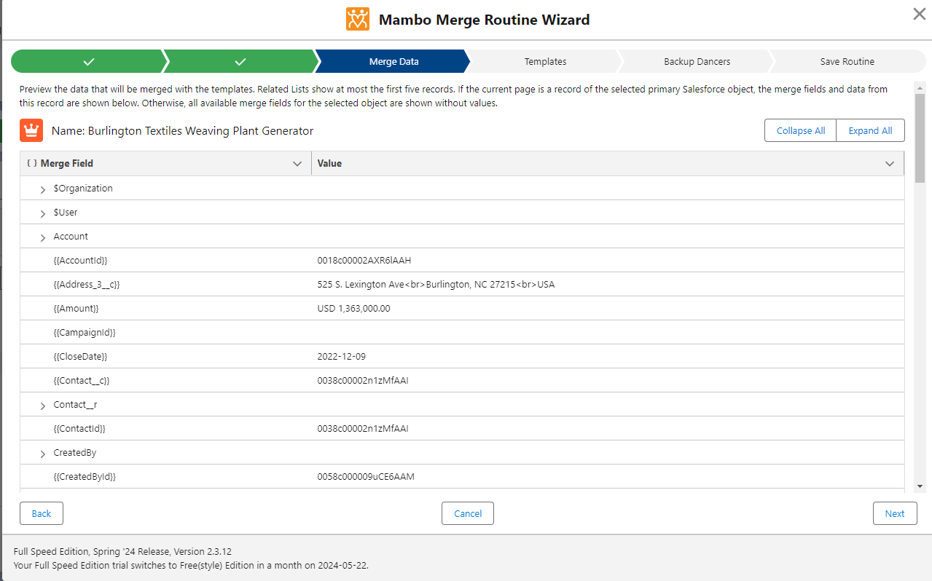This screenshot has height=581, width=932.
Task: Expand the Account merge fields section
Action: (x=42, y=236)
